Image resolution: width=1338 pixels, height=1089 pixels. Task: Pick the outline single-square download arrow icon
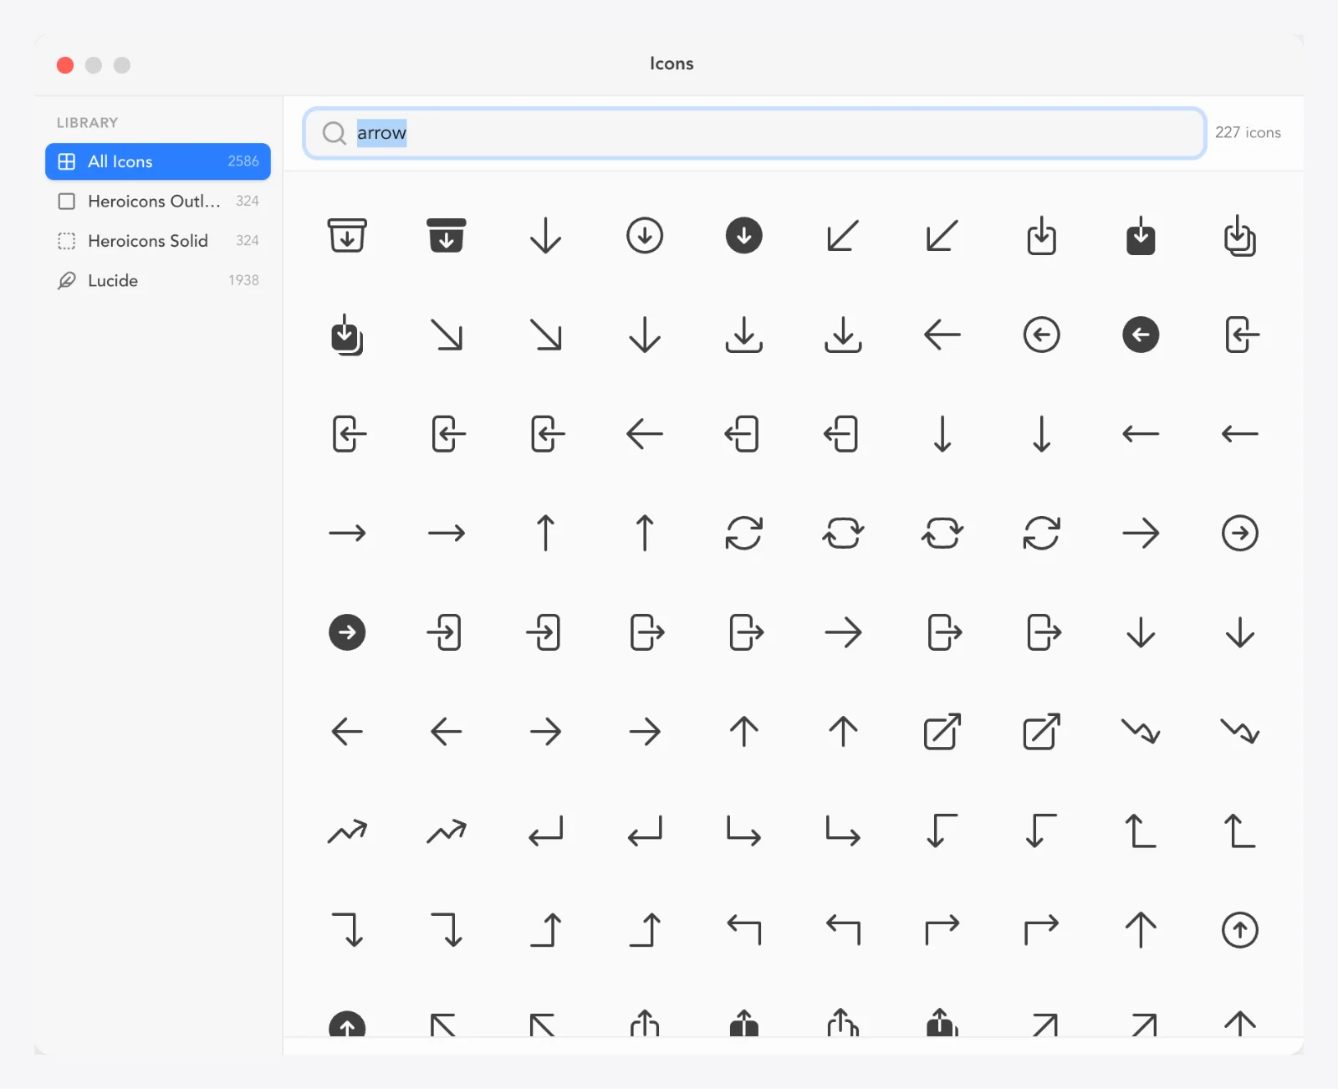click(1042, 235)
